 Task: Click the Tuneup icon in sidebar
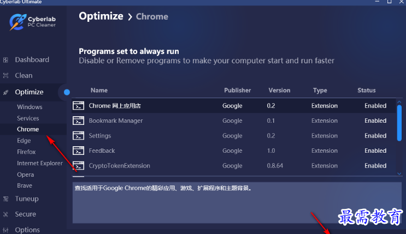click(x=5, y=199)
